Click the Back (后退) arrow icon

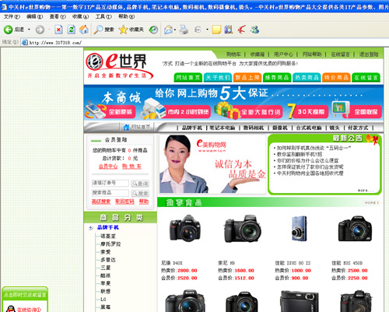point(8,30)
